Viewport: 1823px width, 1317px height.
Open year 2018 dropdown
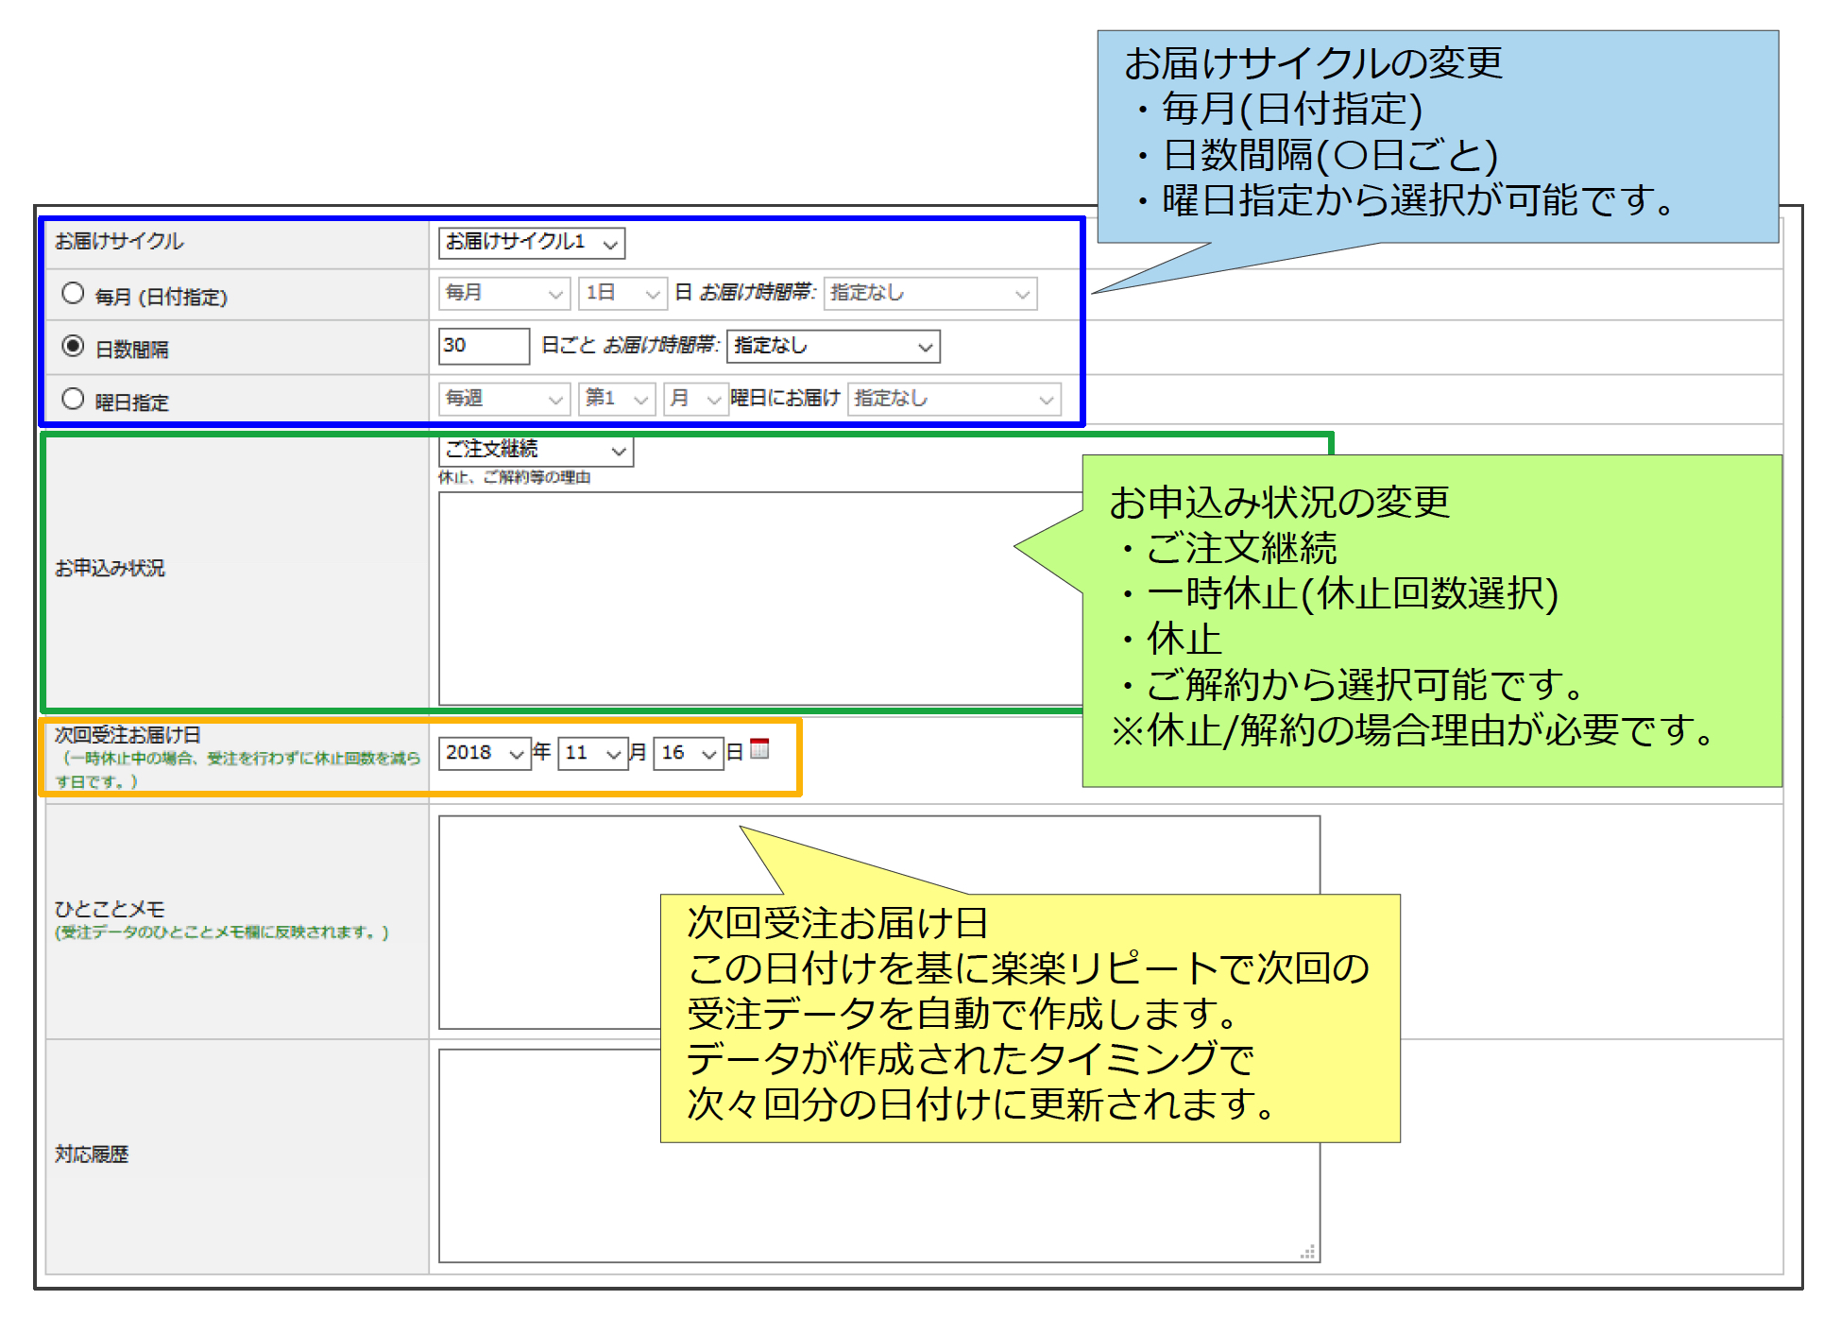484,753
